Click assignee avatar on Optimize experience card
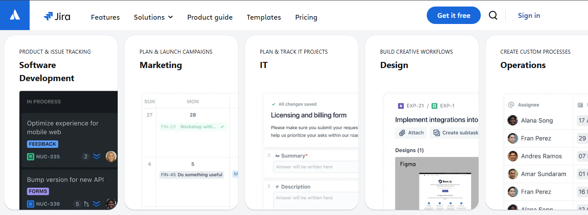This screenshot has height=215, width=588. 111,156
